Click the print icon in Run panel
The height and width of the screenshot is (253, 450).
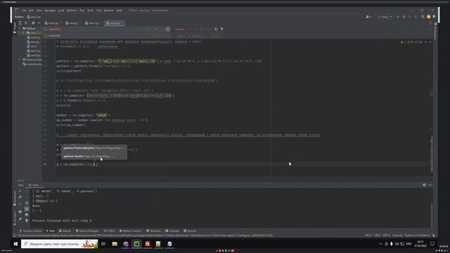(x=27, y=214)
